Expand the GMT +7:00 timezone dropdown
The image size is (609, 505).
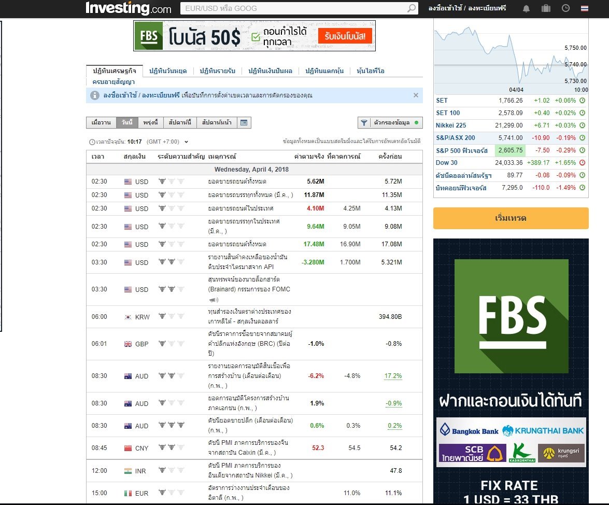(x=186, y=142)
